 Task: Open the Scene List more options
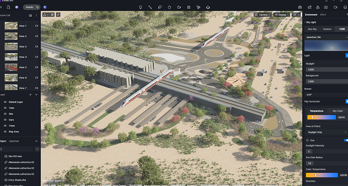point(36,16)
